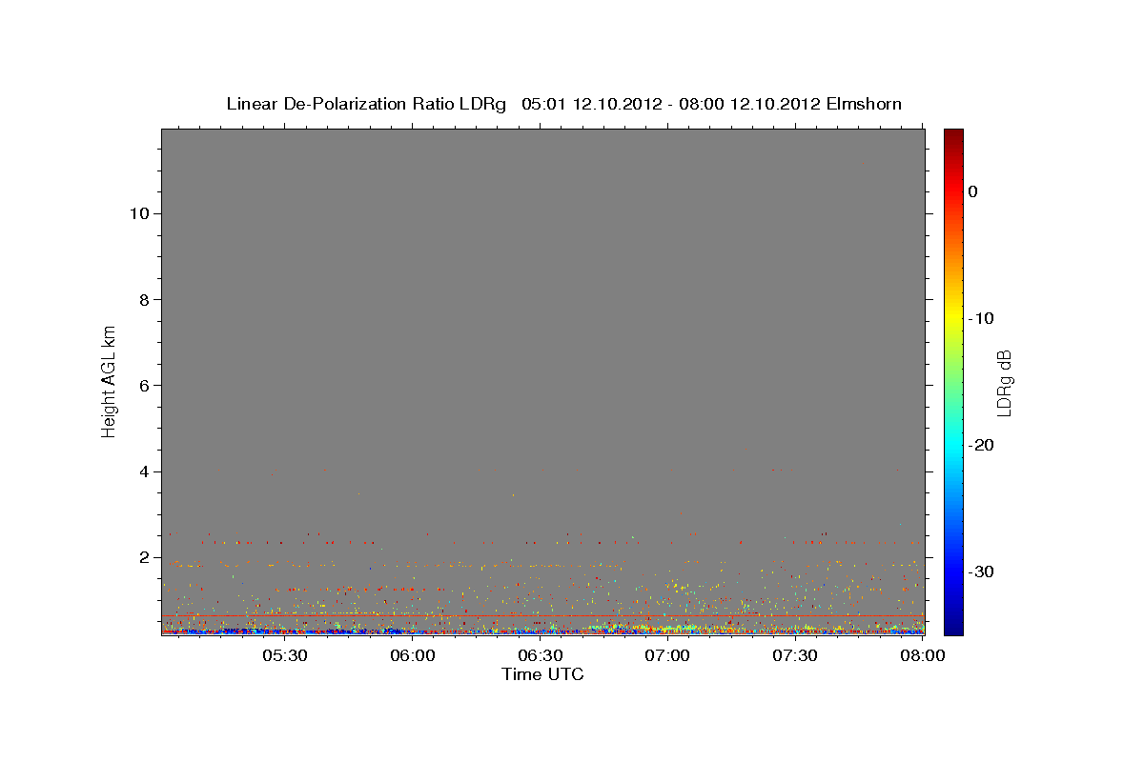Click the 05:30 time tick label

point(284,655)
